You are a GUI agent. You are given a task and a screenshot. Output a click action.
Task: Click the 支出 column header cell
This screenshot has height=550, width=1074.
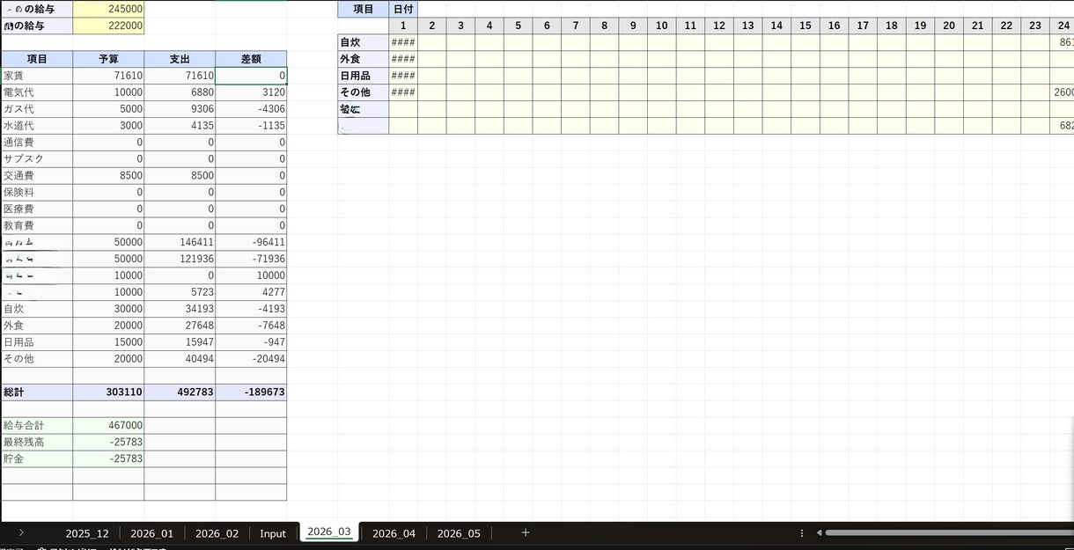[180, 59]
